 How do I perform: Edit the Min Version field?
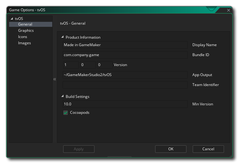click(x=125, y=104)
